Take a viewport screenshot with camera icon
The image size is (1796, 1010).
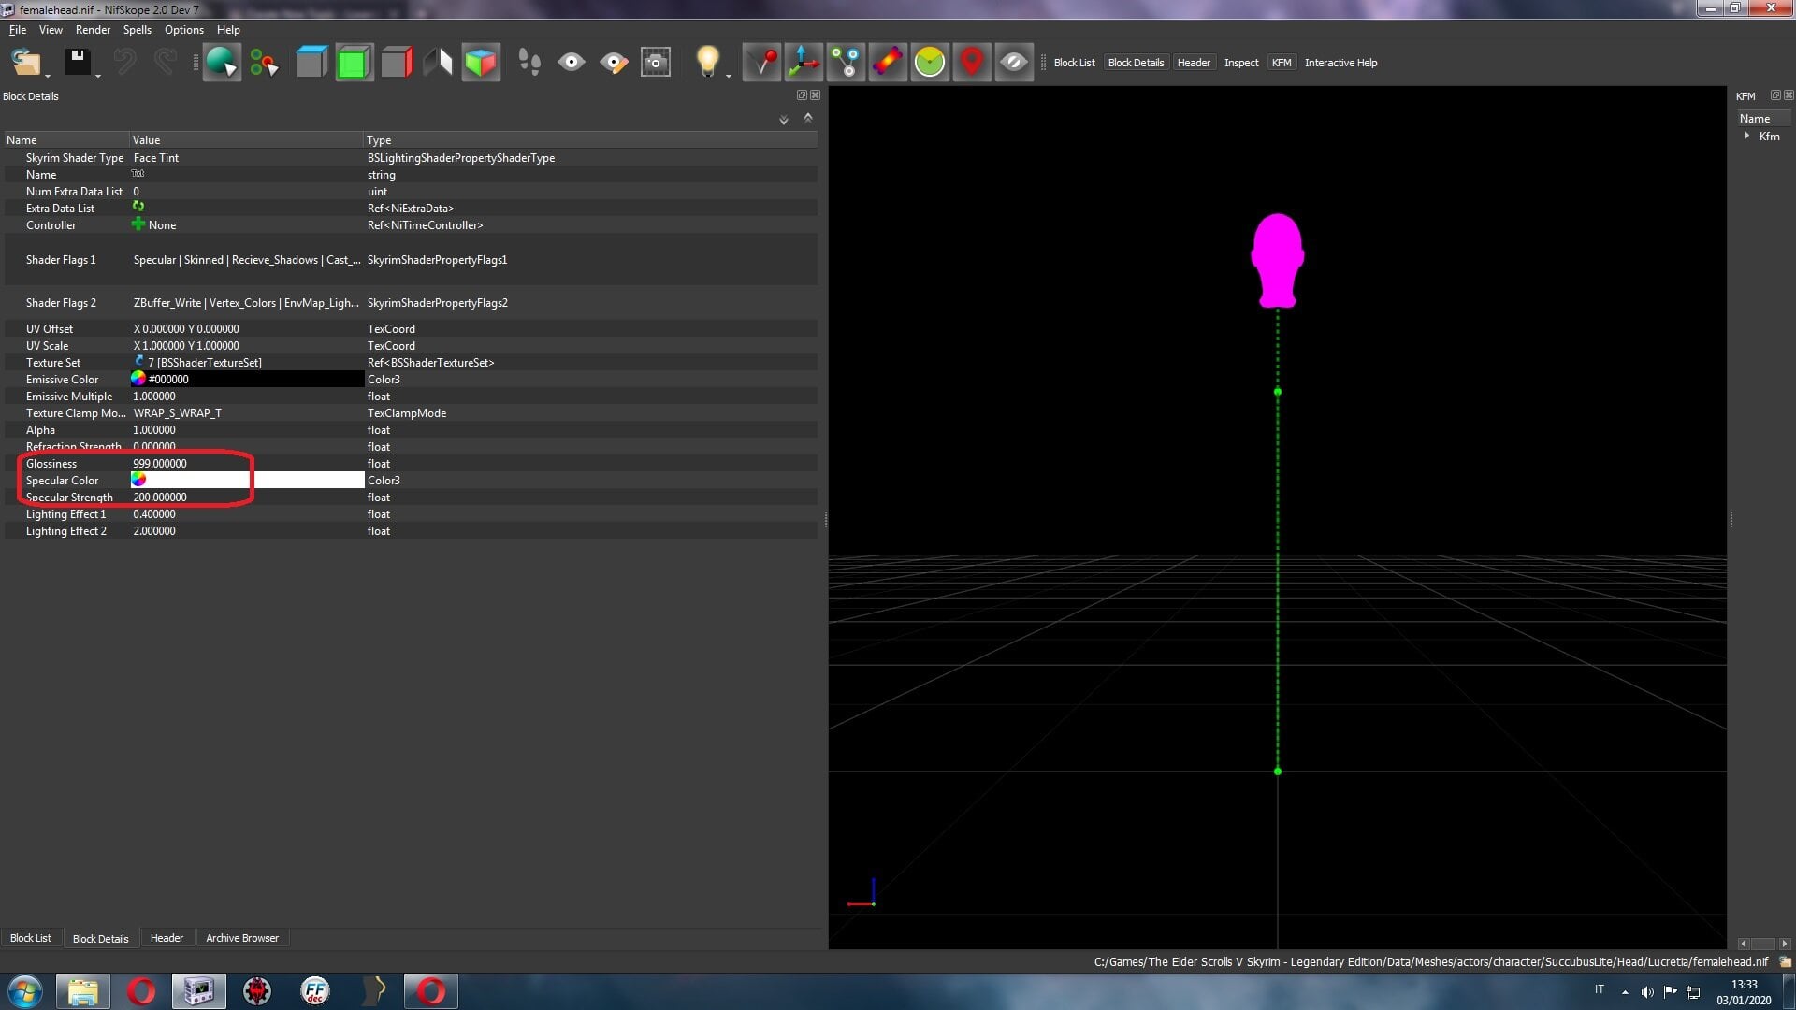coord(656,63)
